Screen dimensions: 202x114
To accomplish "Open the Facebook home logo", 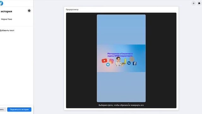I will pyautogui.click(x=1, y=3).
